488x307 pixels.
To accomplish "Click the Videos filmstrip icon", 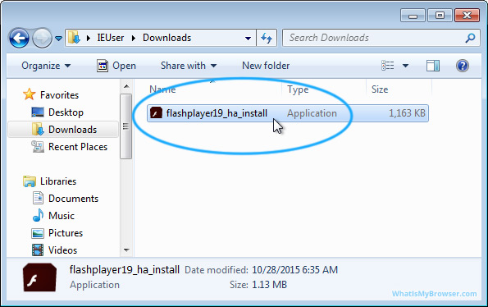I will pos(38,250).
